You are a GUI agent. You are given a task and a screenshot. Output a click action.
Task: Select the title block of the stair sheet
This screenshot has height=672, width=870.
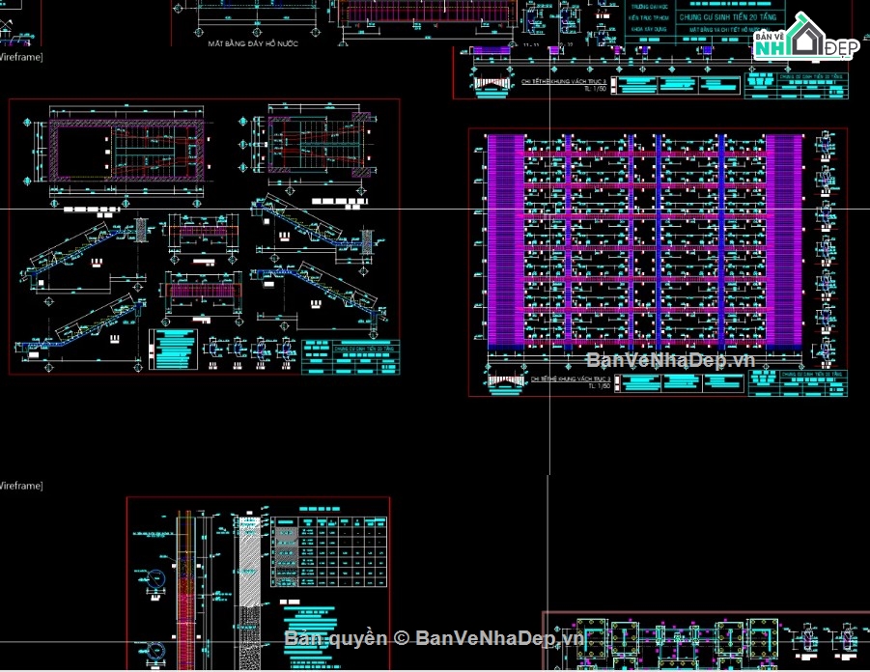351,358
